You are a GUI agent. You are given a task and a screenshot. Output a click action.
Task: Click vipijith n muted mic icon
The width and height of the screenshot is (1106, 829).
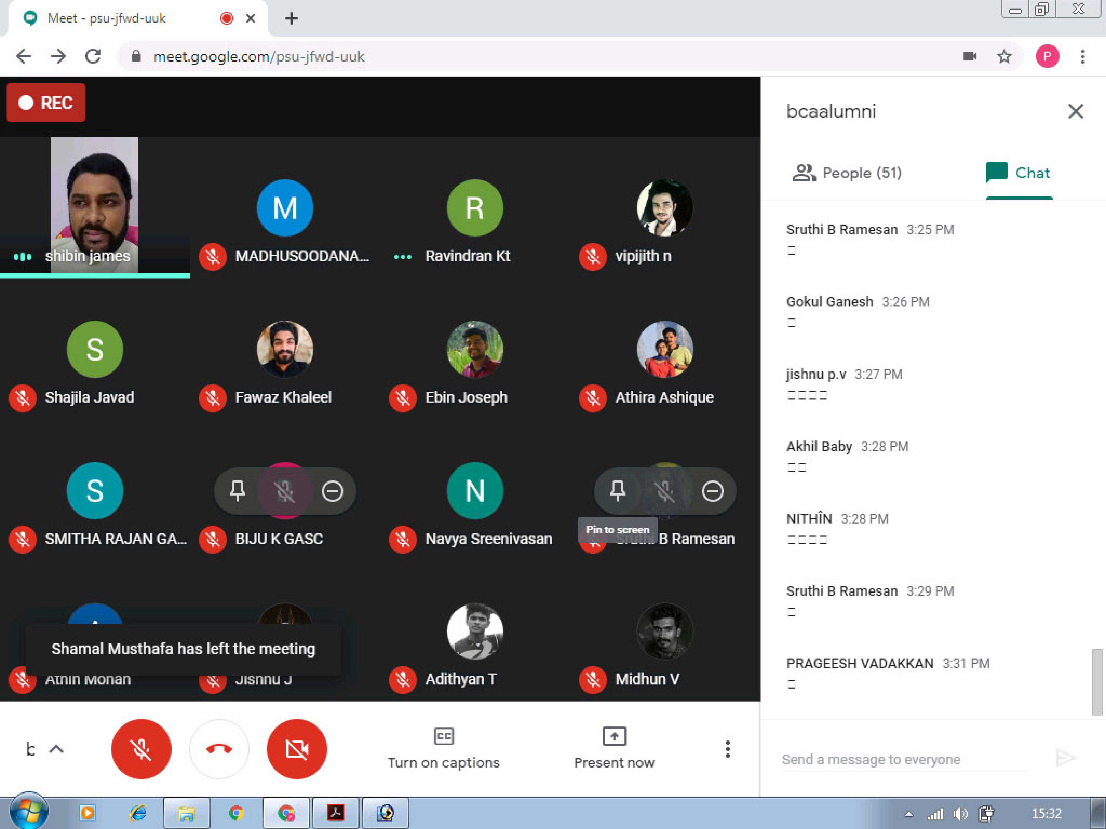pos(593,257)
